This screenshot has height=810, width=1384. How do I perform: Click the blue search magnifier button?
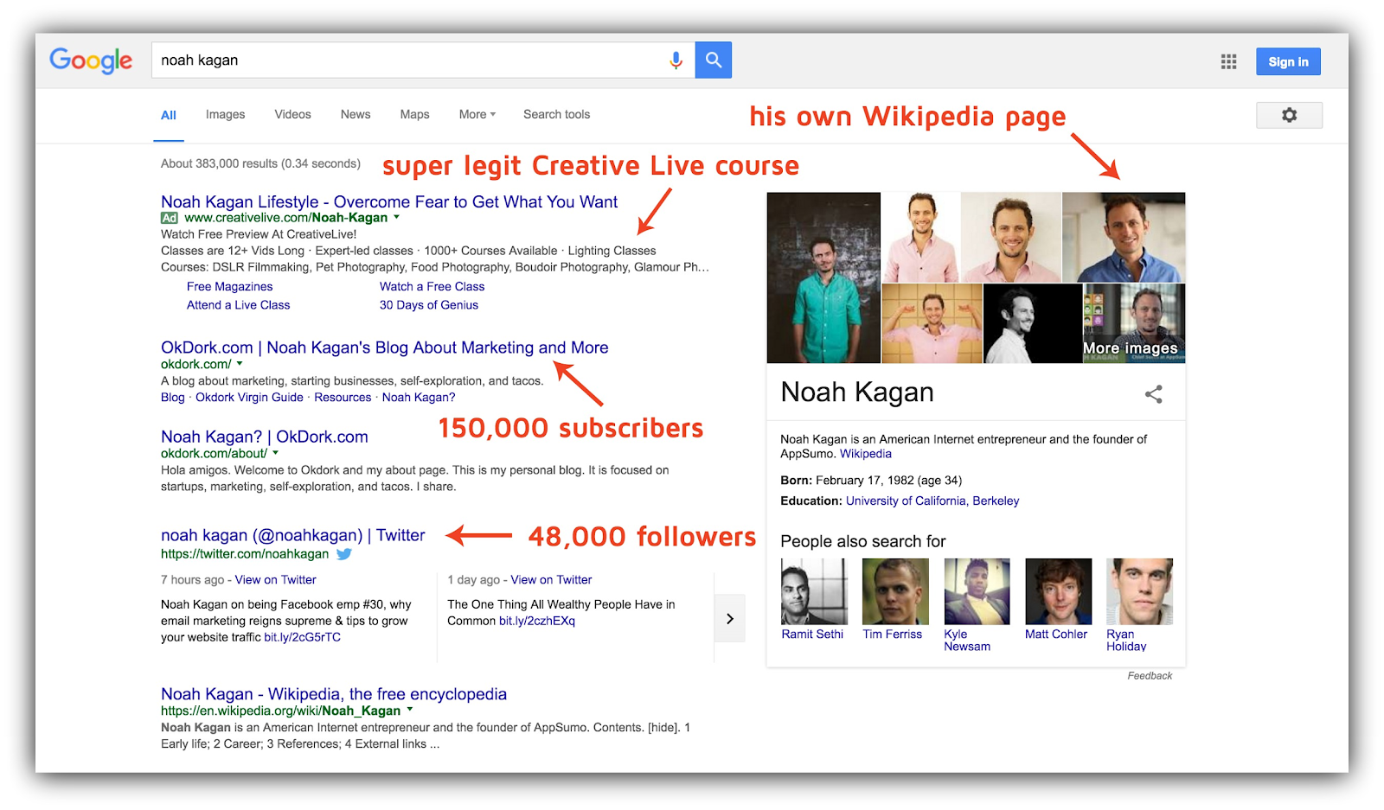[714, 60]
